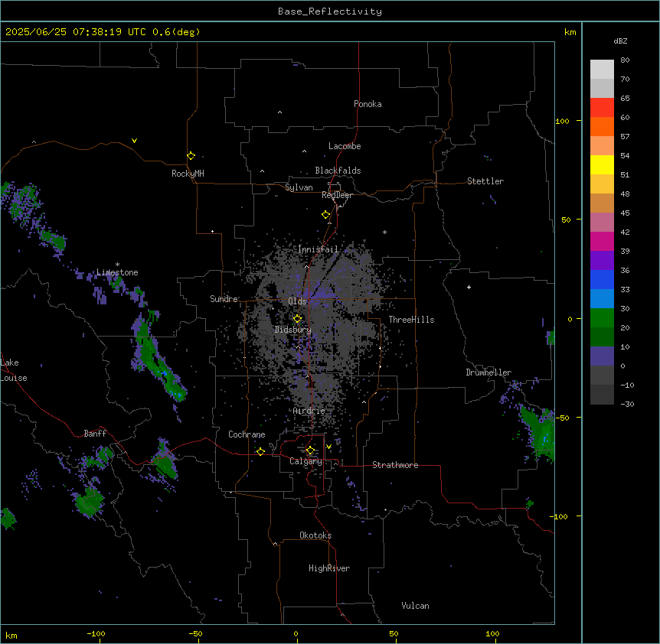Select the orange 60-57 dBZ legend swatch
Viewport: 660px width, 644px height.
602,126
